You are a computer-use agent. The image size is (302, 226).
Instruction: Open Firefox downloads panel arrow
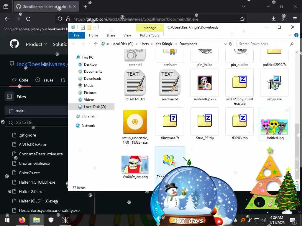click(273, 19)
